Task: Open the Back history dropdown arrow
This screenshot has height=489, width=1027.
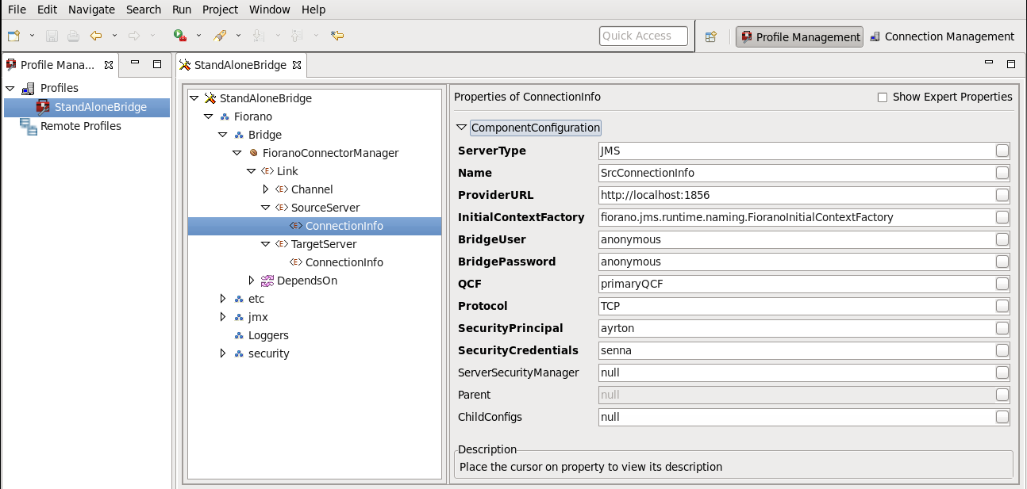Action: click(x=115, y=36)
